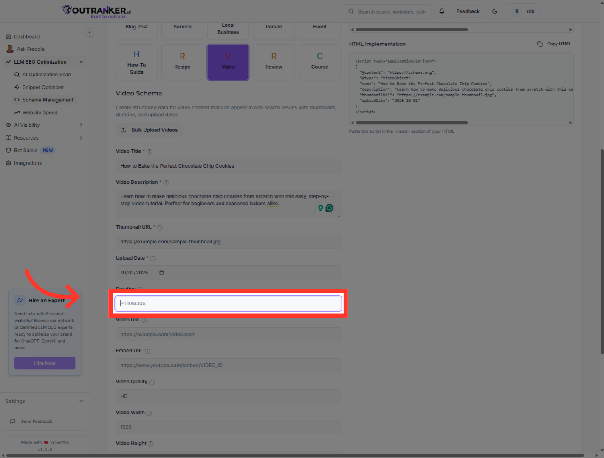Click the search magnifier icon in the top bar

click(351, 11)
